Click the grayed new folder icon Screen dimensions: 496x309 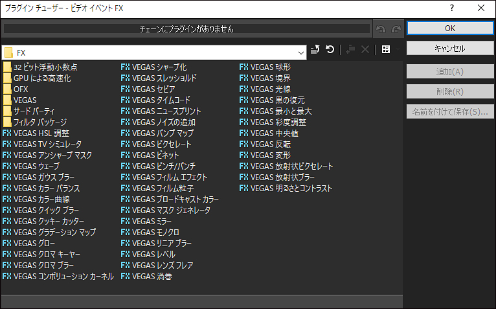(350, 49)
